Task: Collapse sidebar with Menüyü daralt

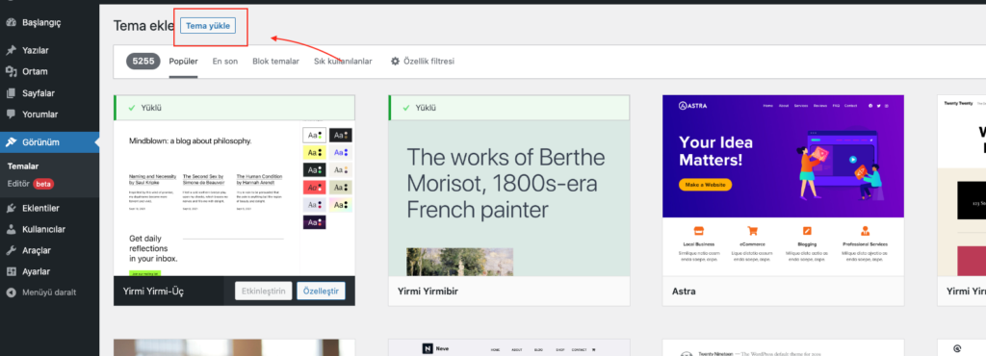Action: point(41,292)
